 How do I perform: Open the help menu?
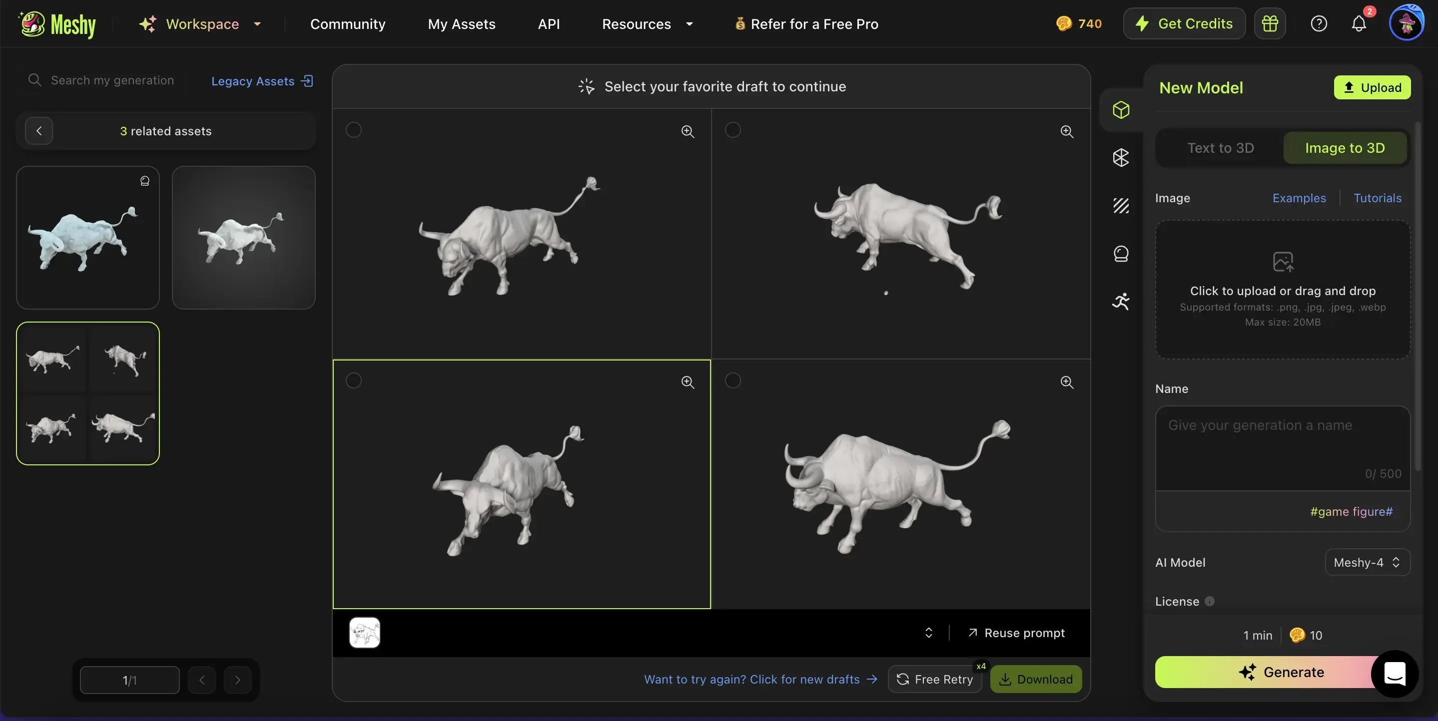[x=1319, y=23]
